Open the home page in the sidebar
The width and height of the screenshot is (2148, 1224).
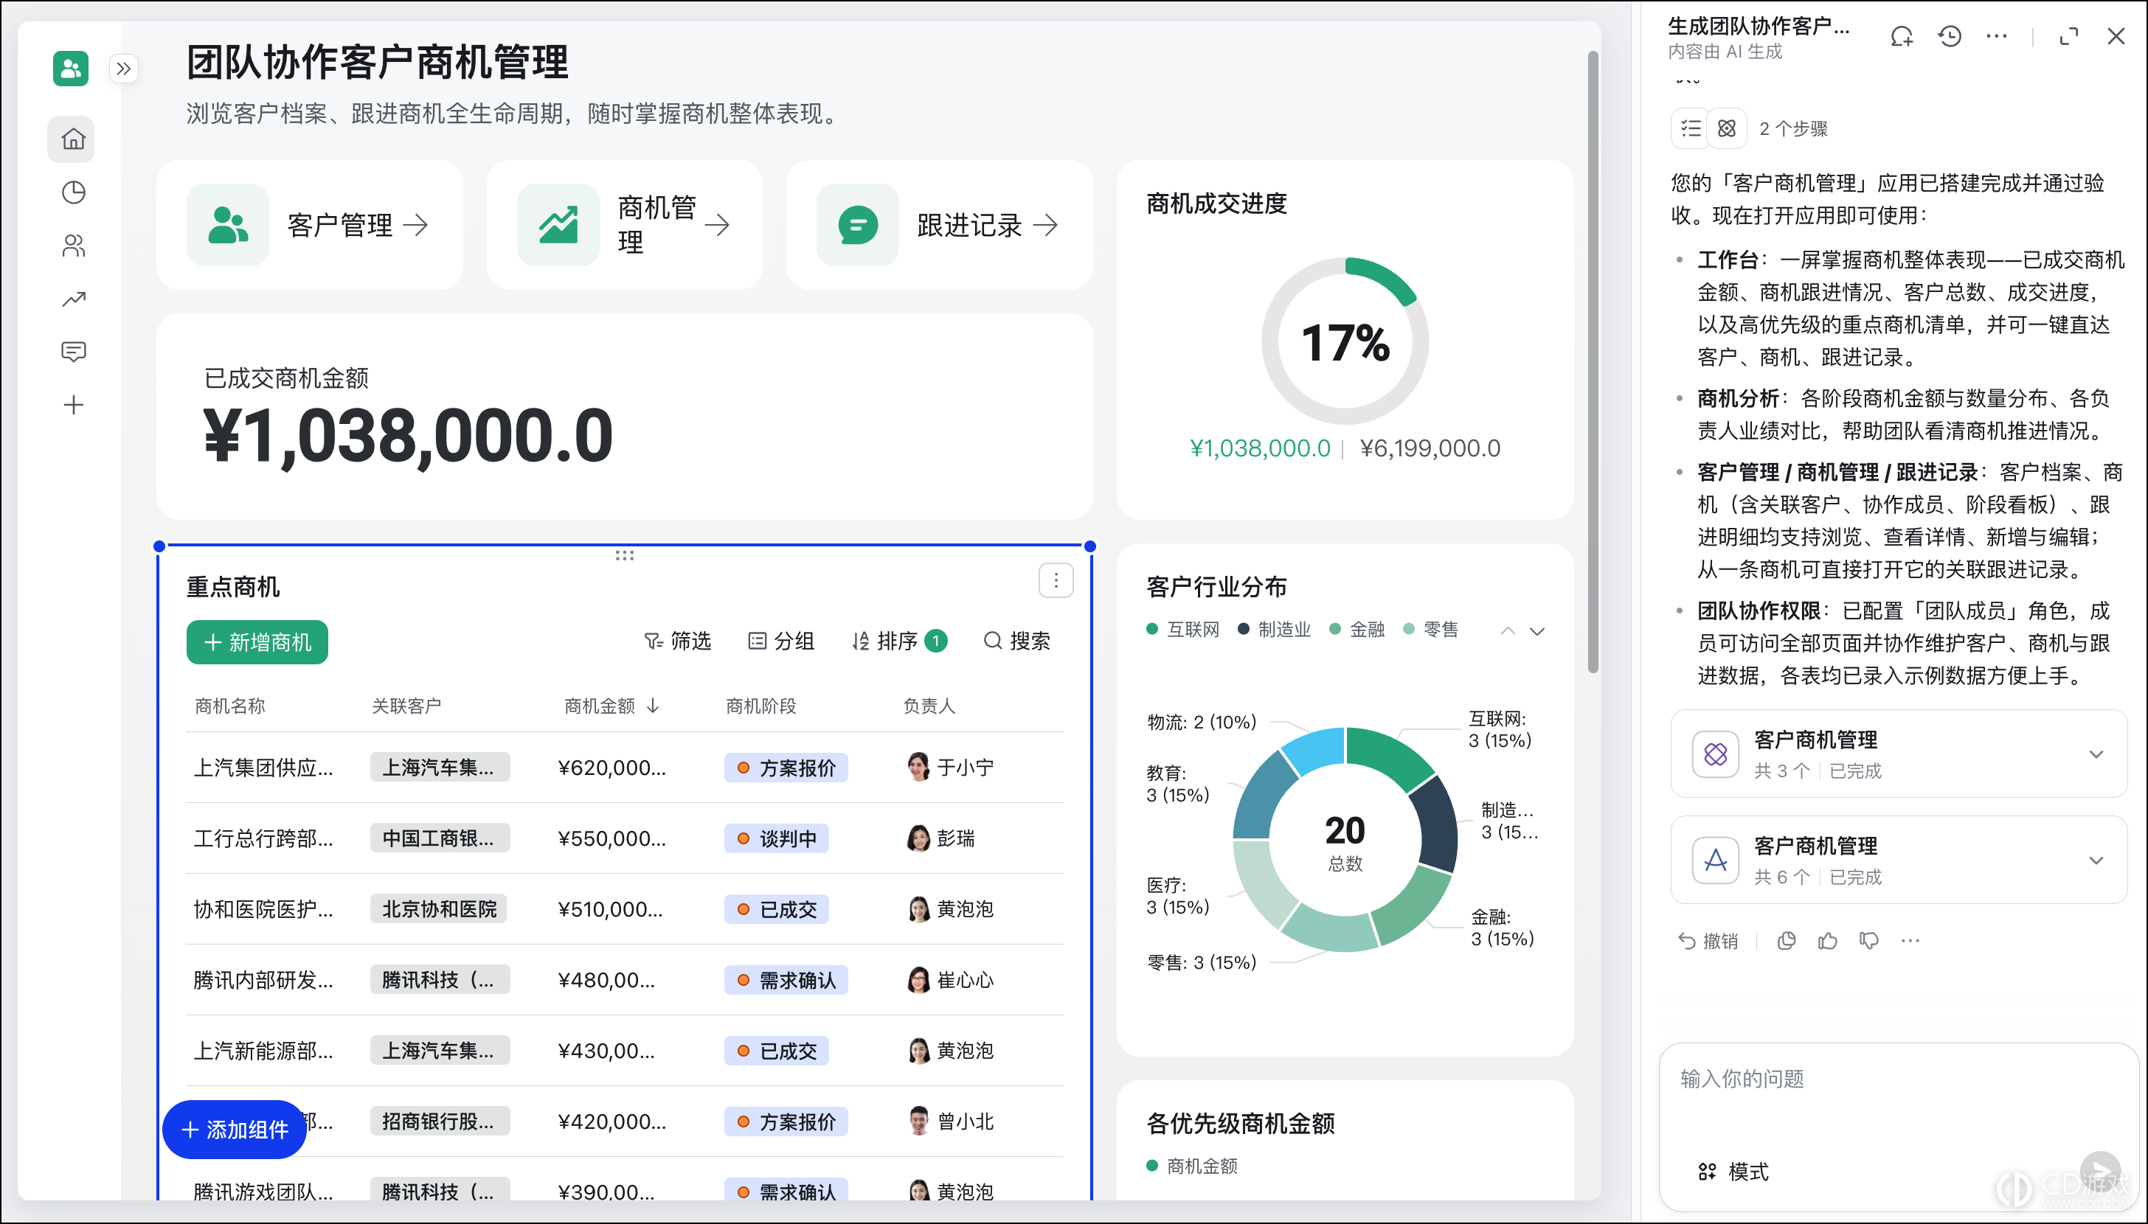(x=73, y=139)
